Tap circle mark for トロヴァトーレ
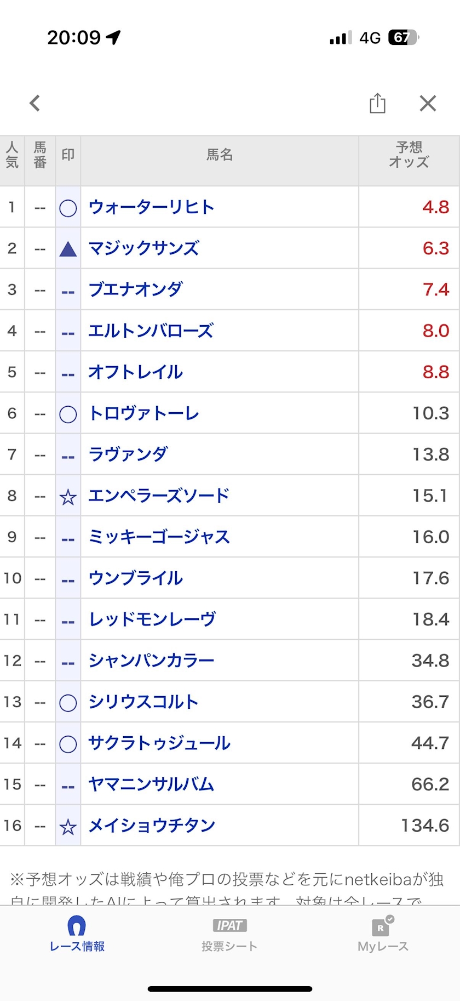Image resolution: width=460 pixels, height=1001 pixels. click(68, 414)
